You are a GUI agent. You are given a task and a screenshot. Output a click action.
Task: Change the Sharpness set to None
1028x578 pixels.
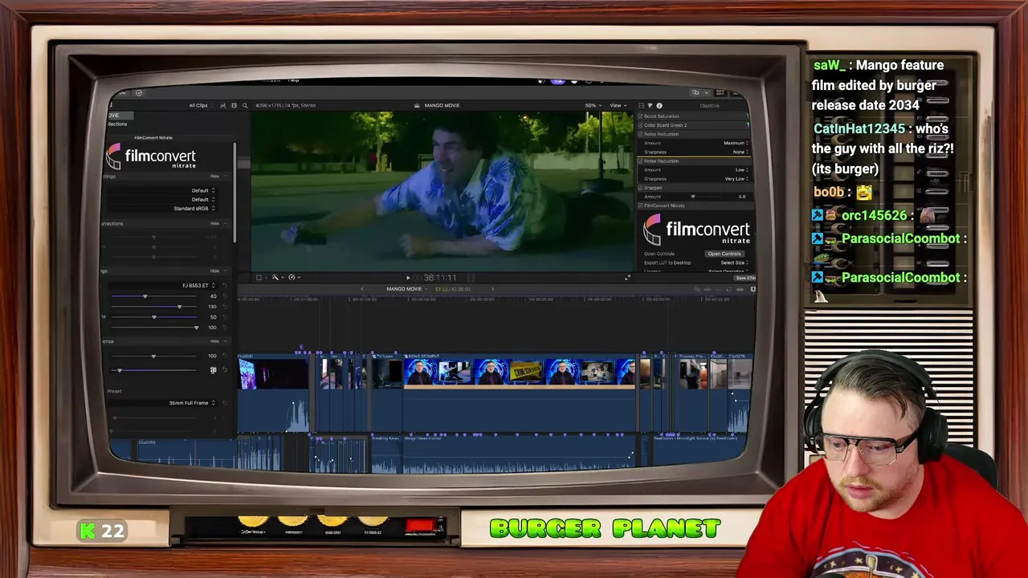(x=740, y=152)
